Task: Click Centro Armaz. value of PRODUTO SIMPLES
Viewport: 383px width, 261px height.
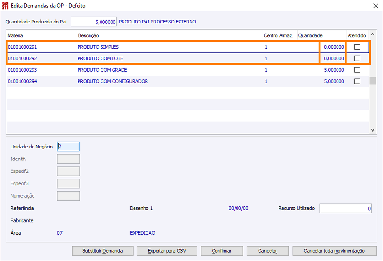Action: pos(266,47)
